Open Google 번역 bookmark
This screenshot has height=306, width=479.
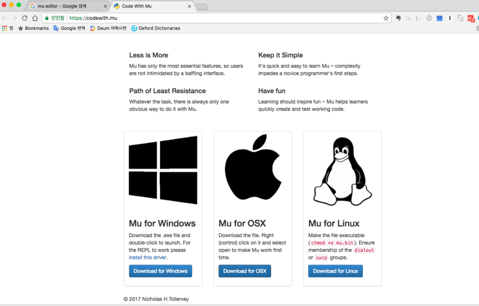point(69,28)
